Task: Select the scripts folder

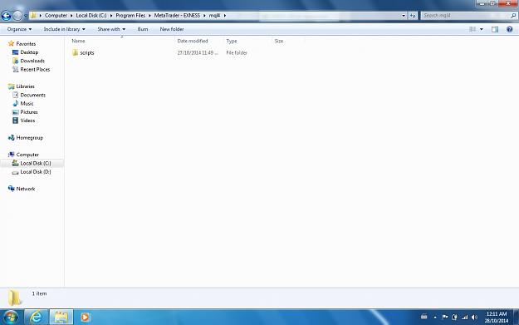Action: pyautogui.click(x=83, y=52)
